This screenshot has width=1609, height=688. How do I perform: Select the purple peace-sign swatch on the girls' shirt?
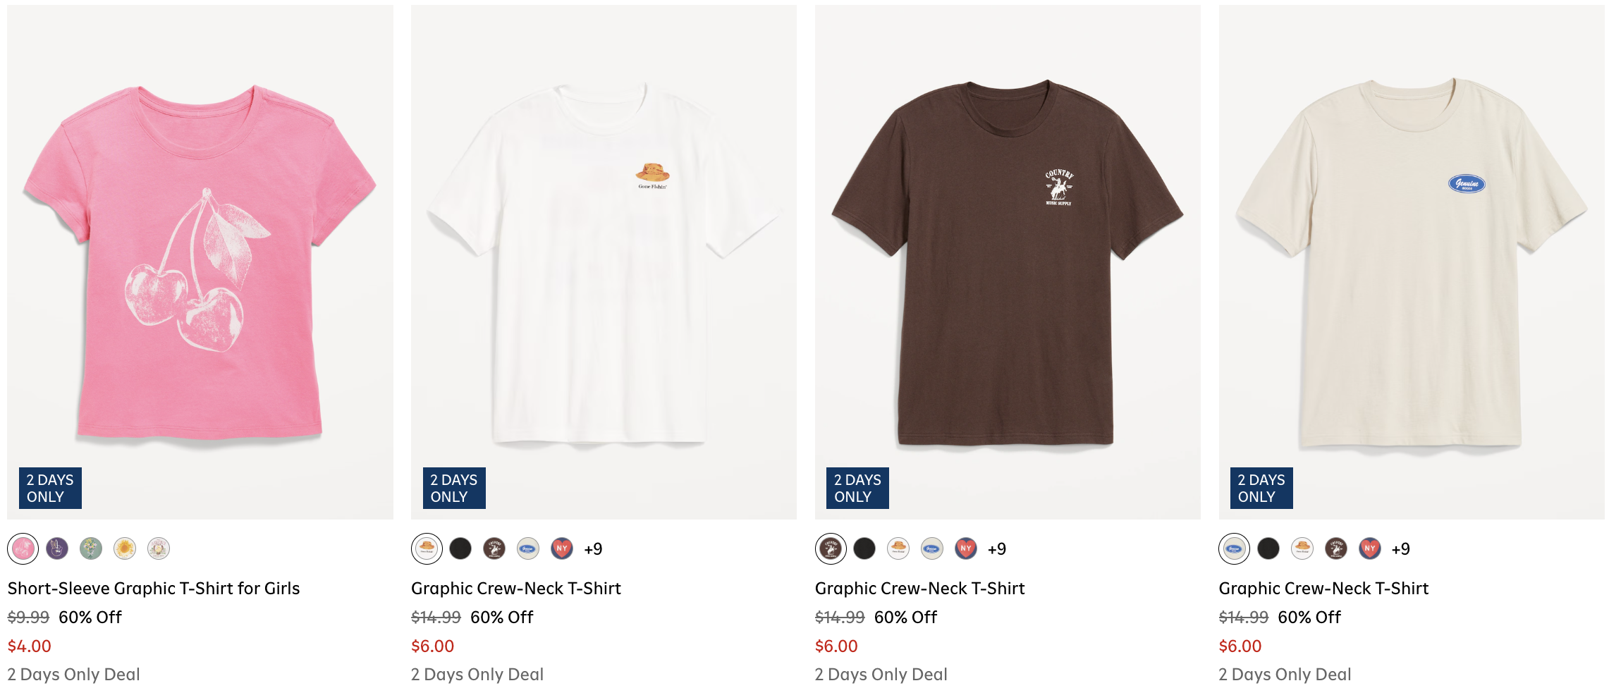[x=57, y=548]
